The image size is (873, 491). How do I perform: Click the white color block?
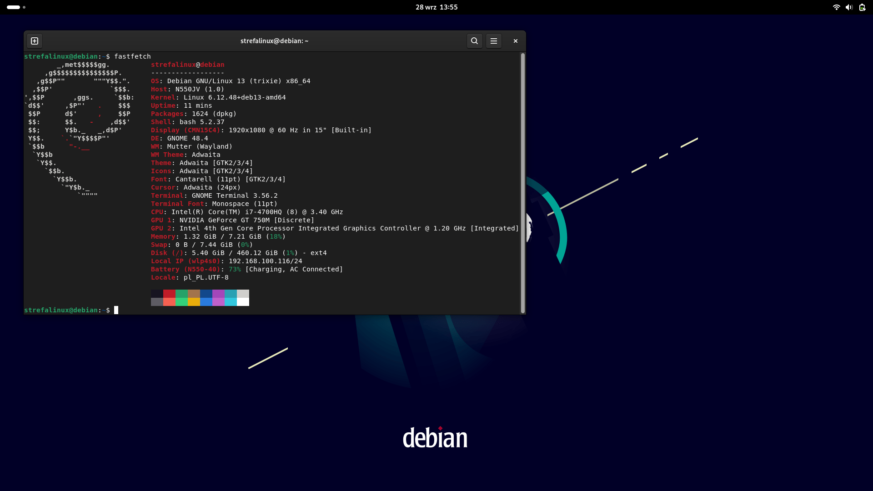243,302
